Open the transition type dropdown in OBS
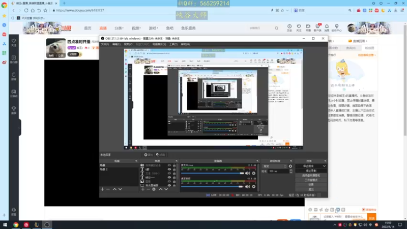 (274, 166)
